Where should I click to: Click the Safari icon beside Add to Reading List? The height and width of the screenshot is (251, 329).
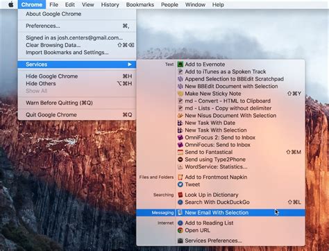click(x=180, y=223)
